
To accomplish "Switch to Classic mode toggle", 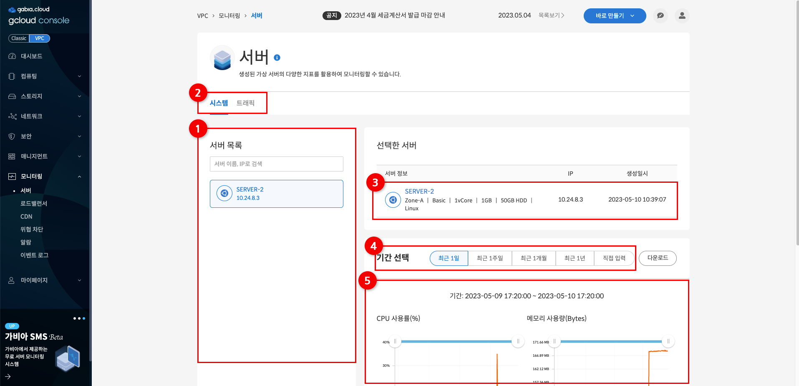I will pyautogui.click(x=19, y=38).
